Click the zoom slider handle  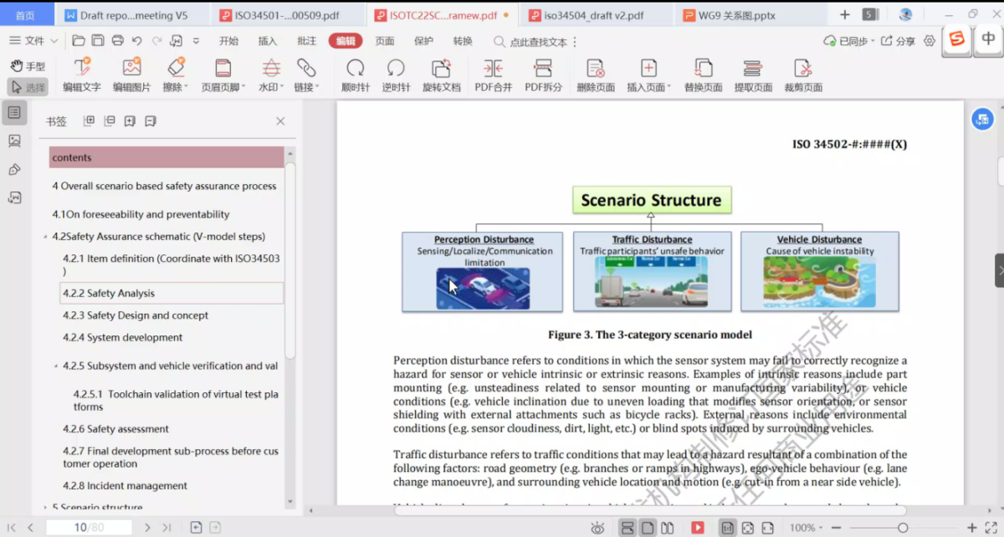tap(903, 528)
